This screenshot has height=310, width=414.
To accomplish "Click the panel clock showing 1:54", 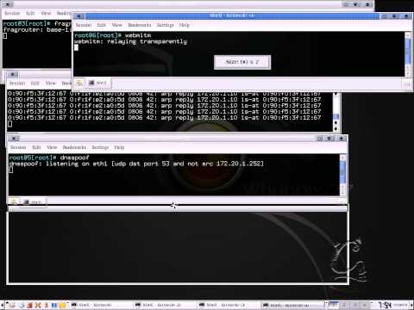I will pyautogui.click(x=385, y=305).
